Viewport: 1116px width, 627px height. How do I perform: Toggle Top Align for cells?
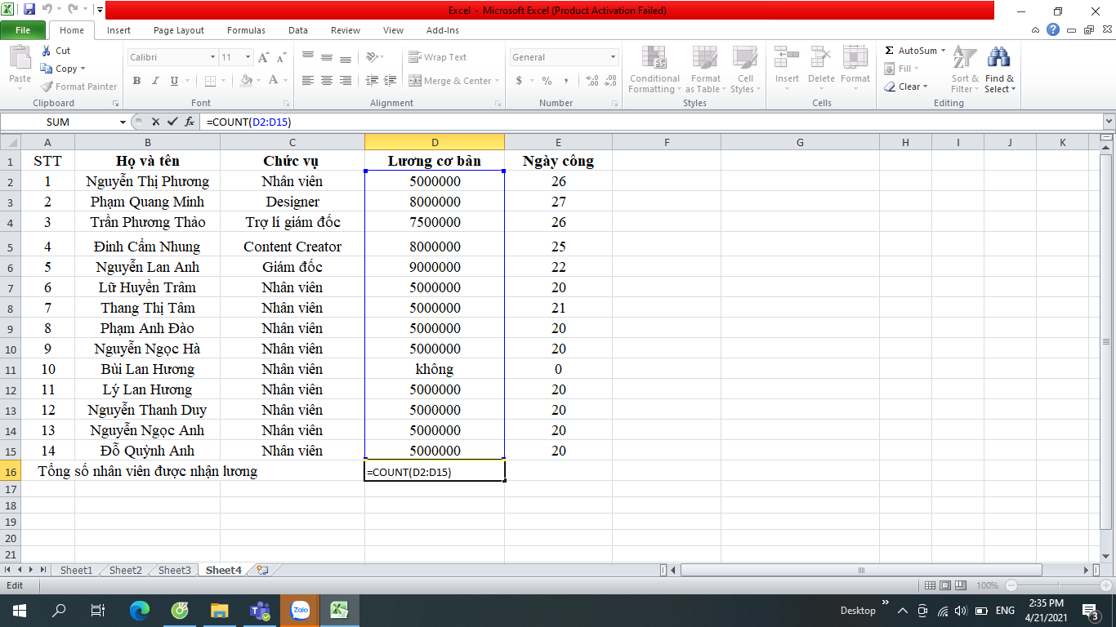308,57
